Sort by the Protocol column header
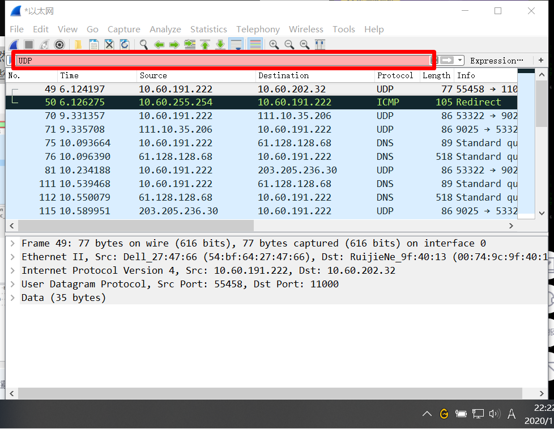This screenshot has width=554, height=429. tap(398, 75)
